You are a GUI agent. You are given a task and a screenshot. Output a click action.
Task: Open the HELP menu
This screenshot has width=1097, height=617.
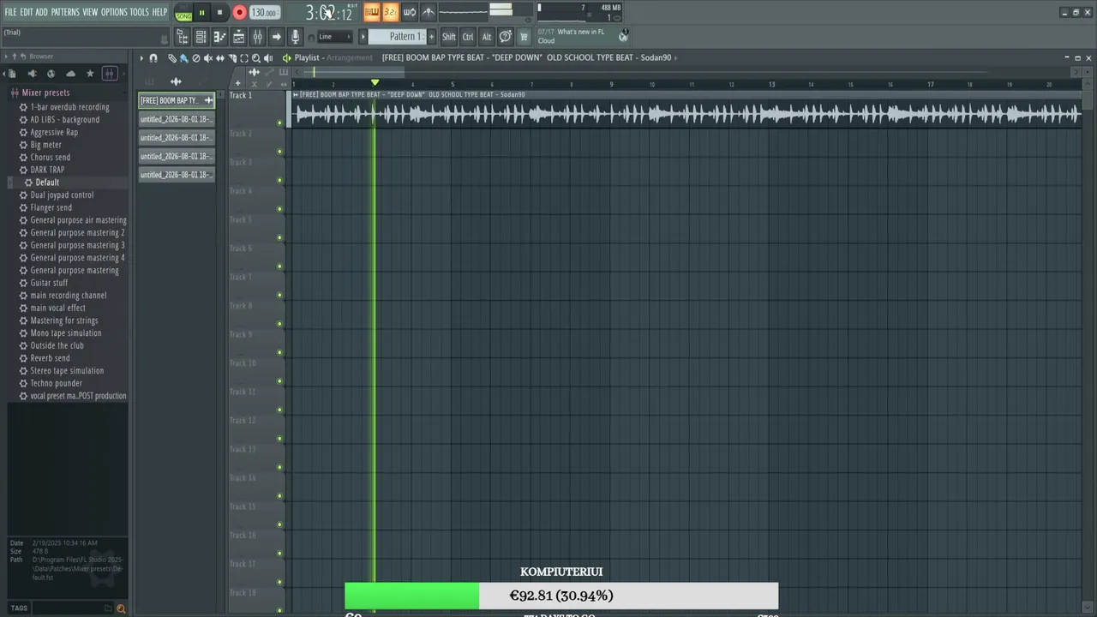point(159,12)
